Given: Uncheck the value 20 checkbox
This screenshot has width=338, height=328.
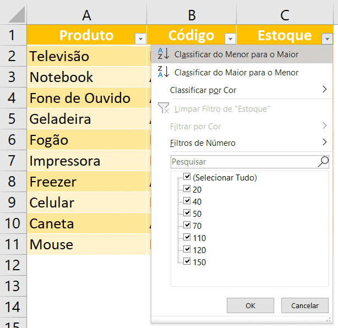Looking at the screenshot, I should [187, 189].
